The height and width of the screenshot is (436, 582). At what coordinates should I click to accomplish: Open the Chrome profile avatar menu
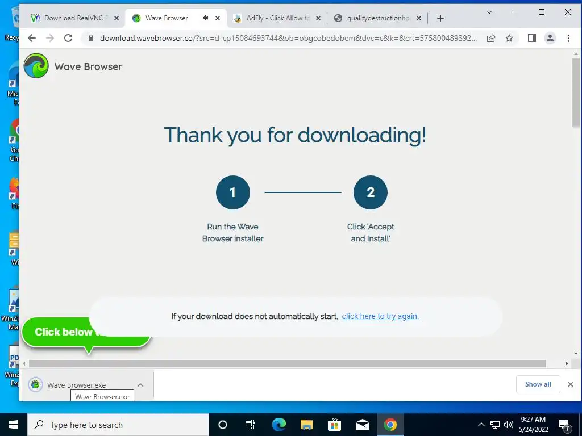550,38
